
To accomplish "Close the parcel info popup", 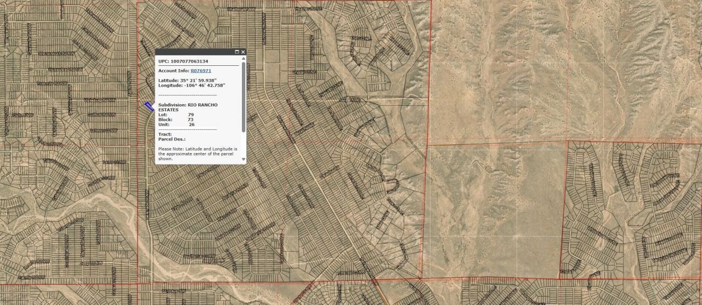I will tap(243, 52).
